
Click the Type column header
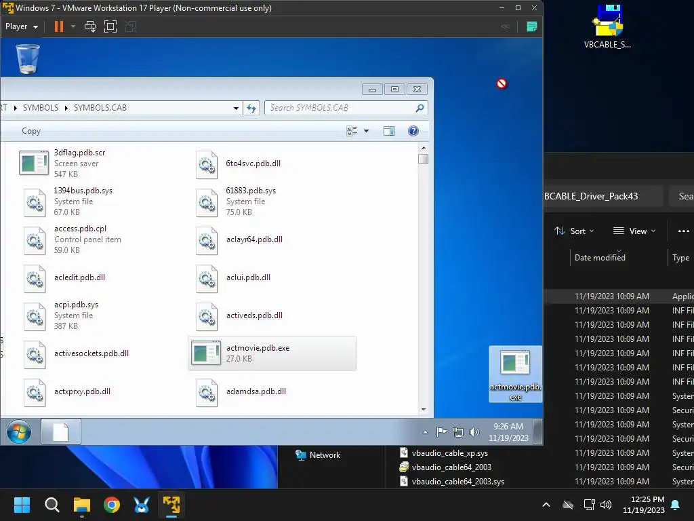(x=680, y=257)
